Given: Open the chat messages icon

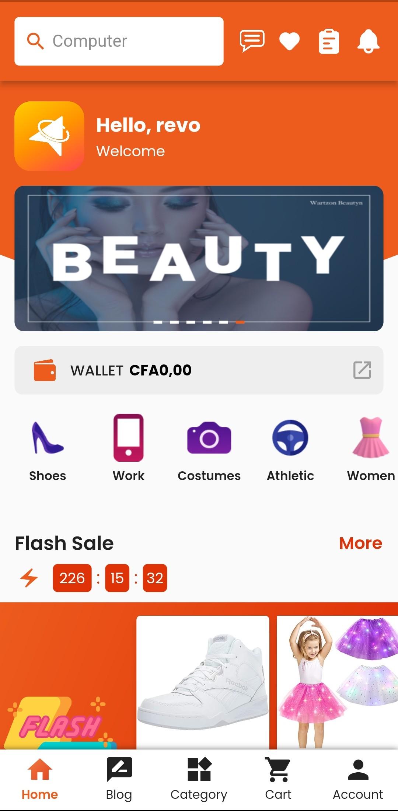Looking at the screenshot, I should [252, 41].
